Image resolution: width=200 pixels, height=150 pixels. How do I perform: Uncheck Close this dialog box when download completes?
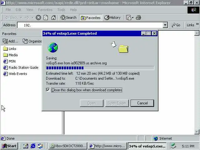pos(48,90)
